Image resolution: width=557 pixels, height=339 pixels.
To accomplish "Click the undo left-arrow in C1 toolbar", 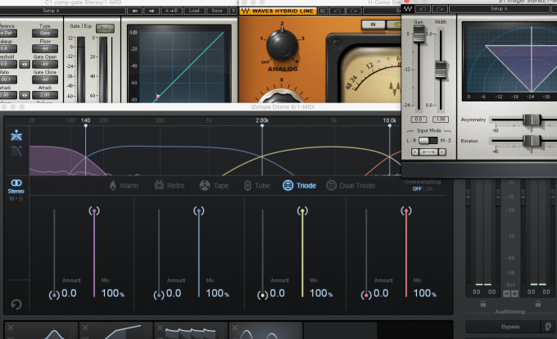I will pos(135,11).
